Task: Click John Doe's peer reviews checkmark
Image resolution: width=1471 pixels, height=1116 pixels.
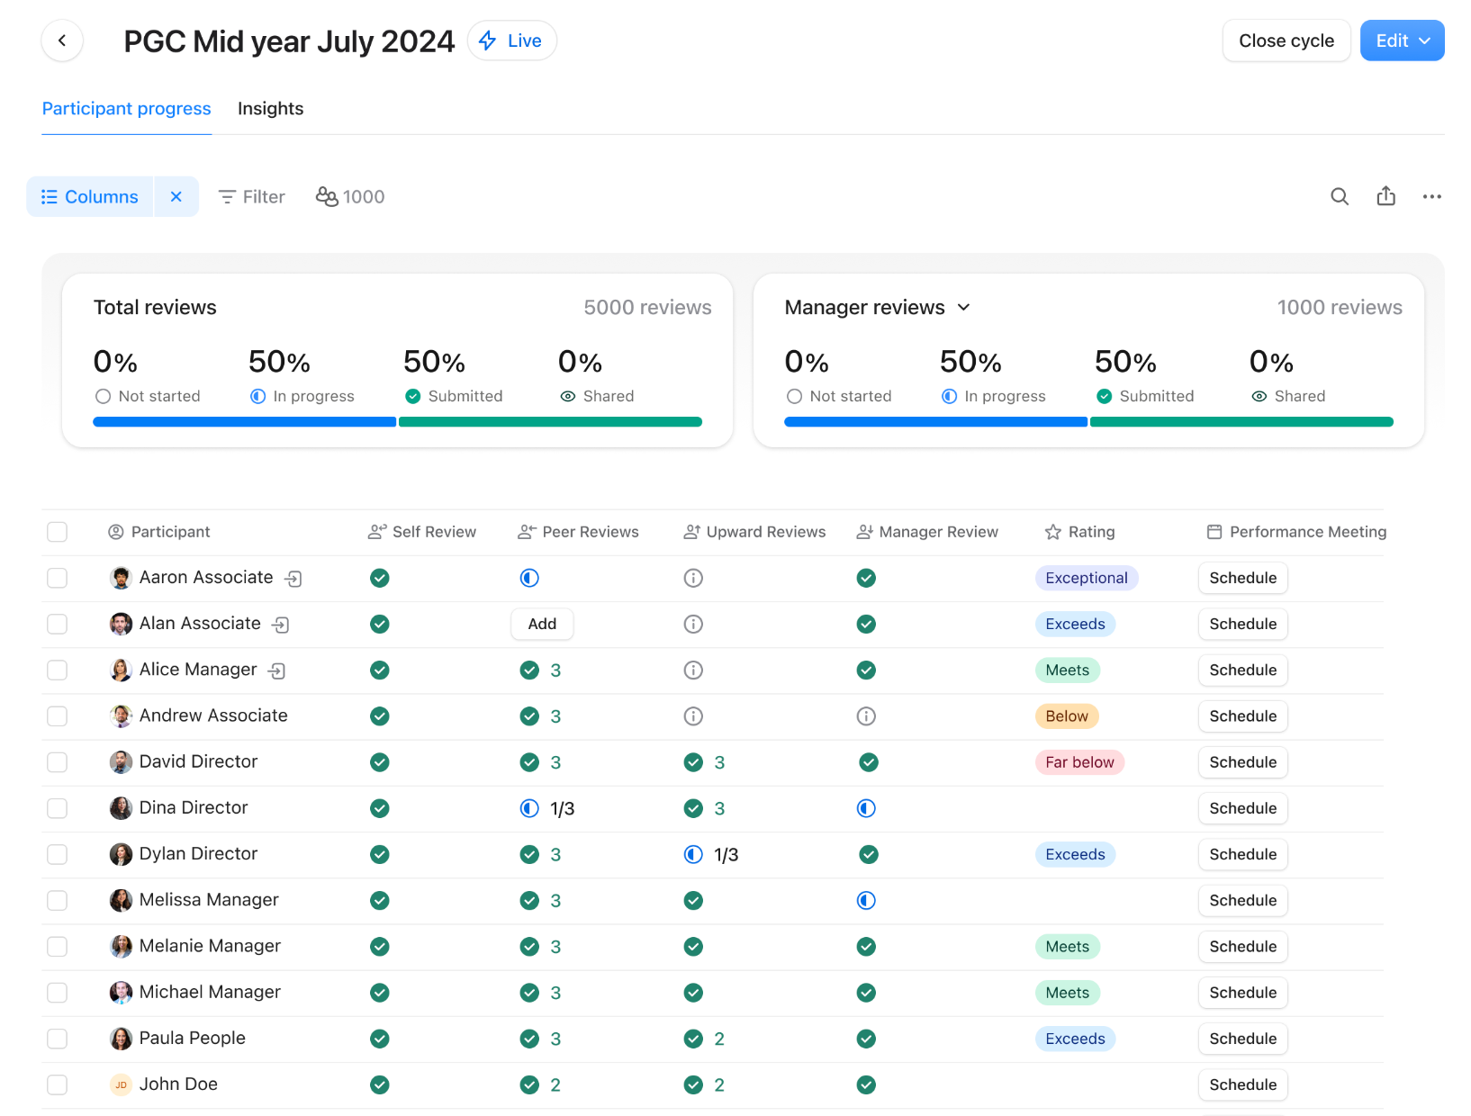Action: [x=529, y=1084]
